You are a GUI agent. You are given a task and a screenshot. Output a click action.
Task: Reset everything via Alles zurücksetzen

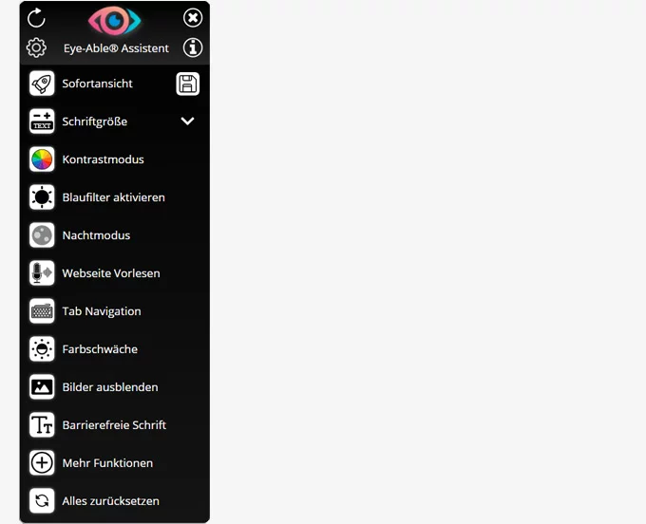[x=111, y=501]
